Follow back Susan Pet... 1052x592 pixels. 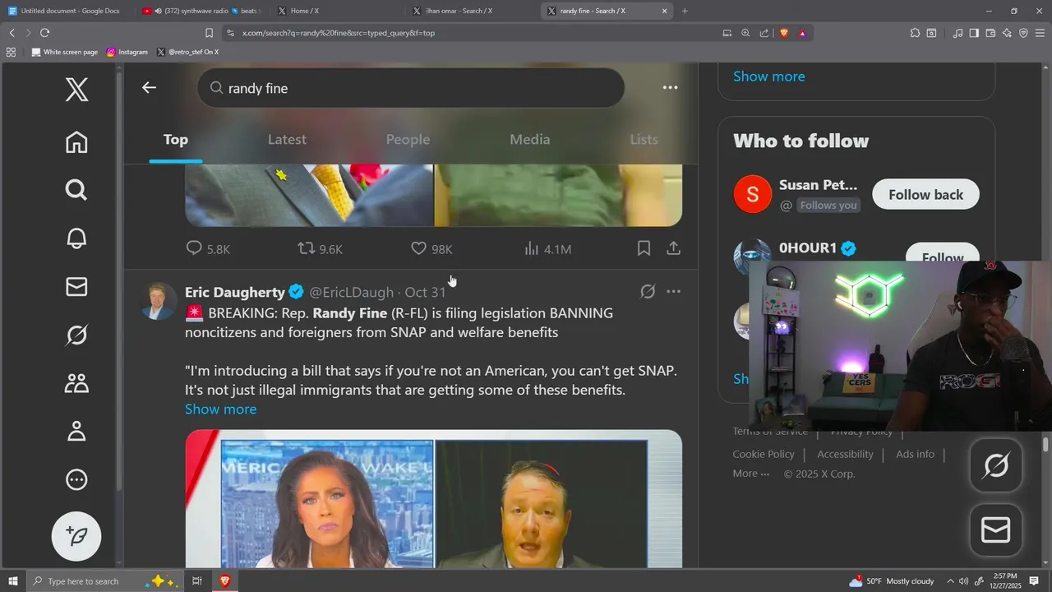[925, 194]
